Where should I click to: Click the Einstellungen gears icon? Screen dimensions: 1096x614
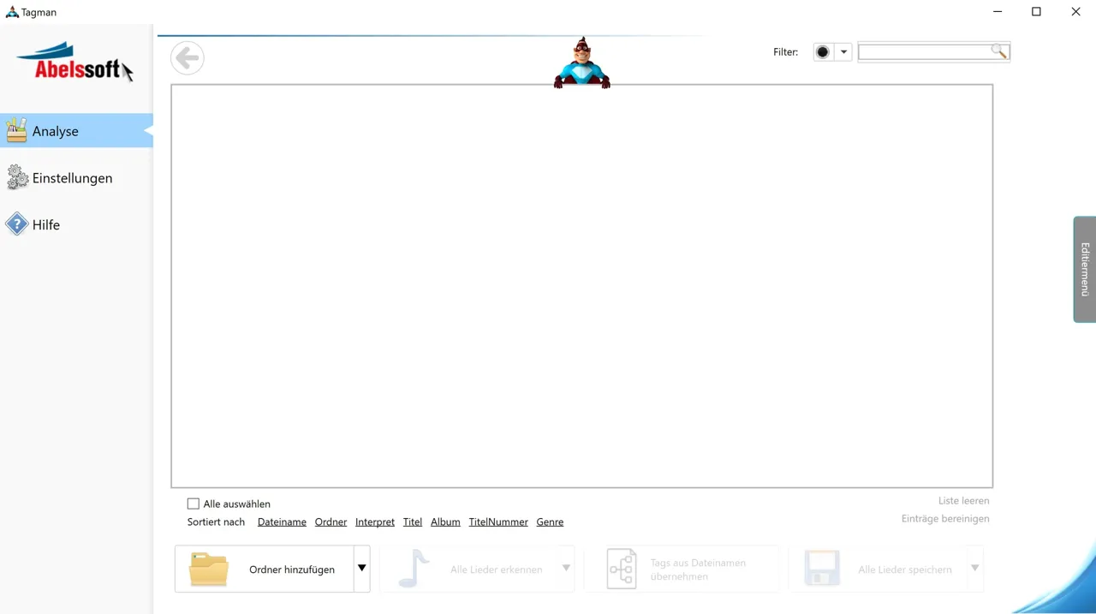(x=17, y=177)
